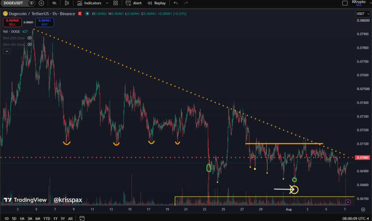Open the DOGEUSDT symbol search
The width and height of the screenshot is (372, 221).
point(13,3)
